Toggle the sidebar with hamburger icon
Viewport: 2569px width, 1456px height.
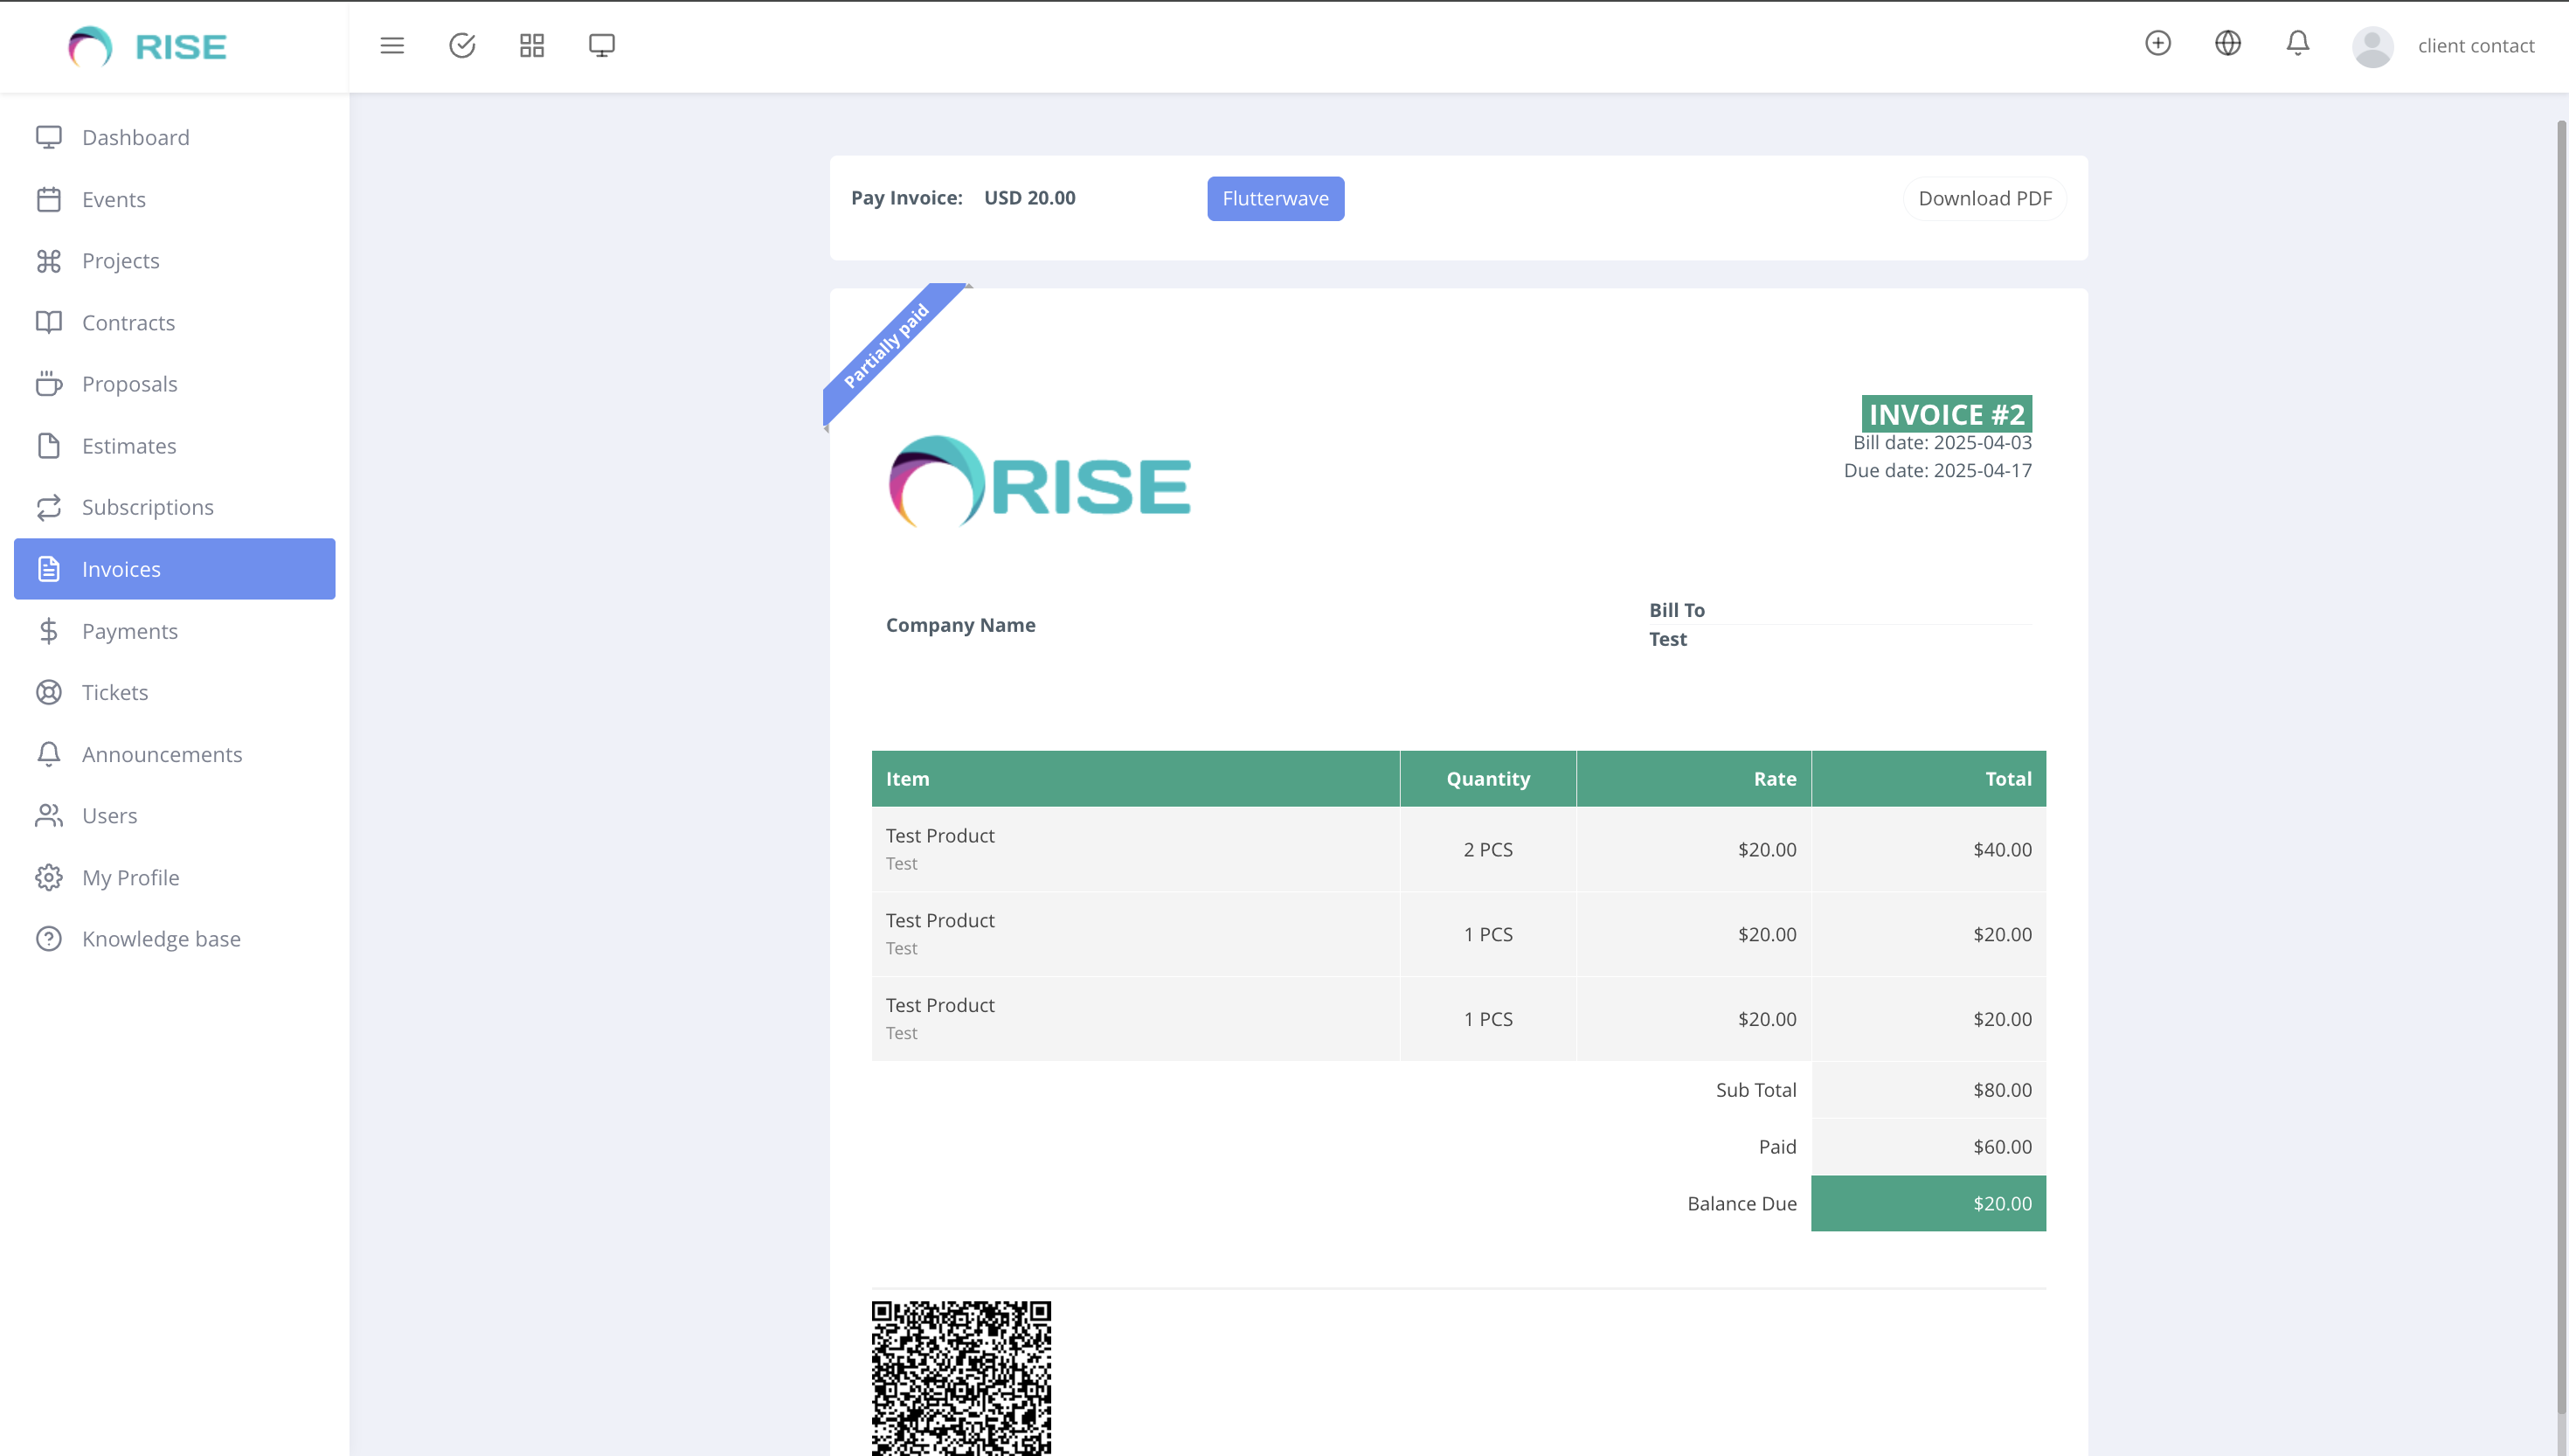tap(391, 45)
